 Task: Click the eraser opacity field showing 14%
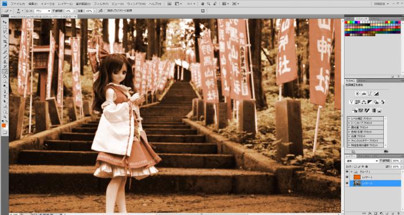(x=69, y=11)
